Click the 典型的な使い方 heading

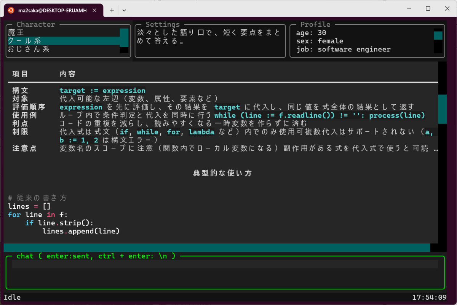222,173
